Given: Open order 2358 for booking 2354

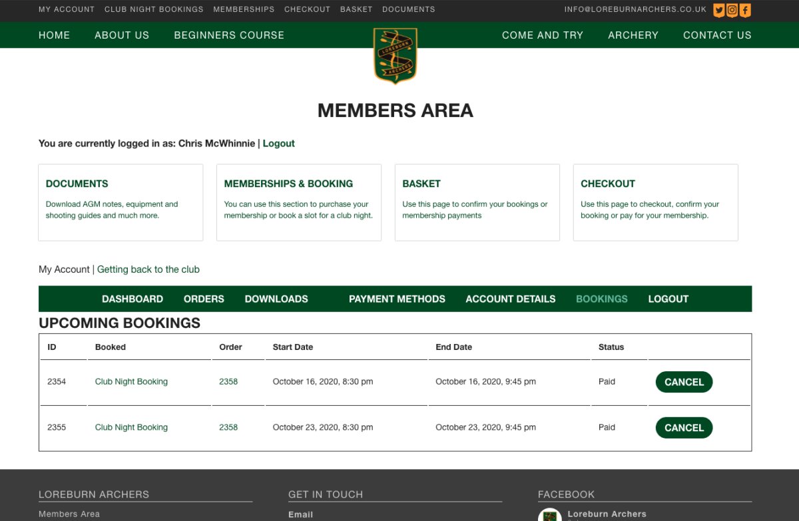Looking at the screenshot, I should 228,382.
